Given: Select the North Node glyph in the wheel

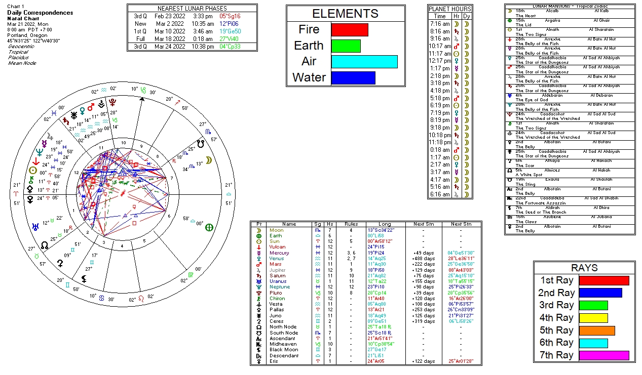Looking at the screenshot, I should point(45,245).
